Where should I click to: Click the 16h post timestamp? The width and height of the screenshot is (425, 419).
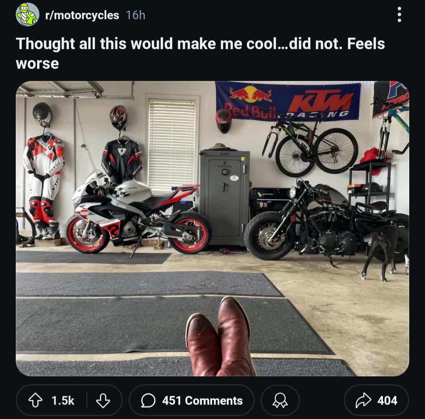pyautogui.click(x=135, y=15)
